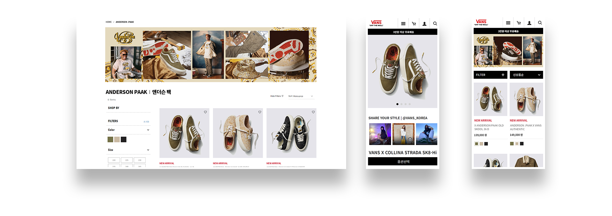Click 3만원 이상 무료배송 bar on mobile product page
The width and height of the screenshot is (612, 216).
click(403, 32)
